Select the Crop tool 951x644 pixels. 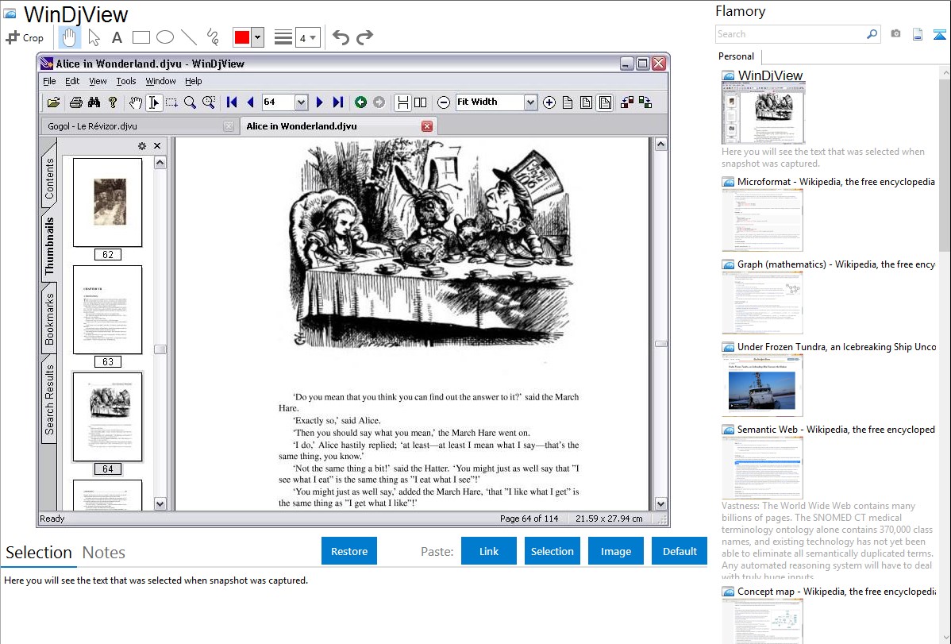25,37
